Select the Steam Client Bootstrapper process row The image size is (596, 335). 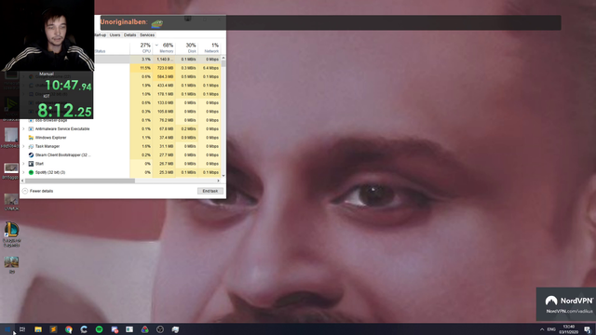[x=120, y=155]
